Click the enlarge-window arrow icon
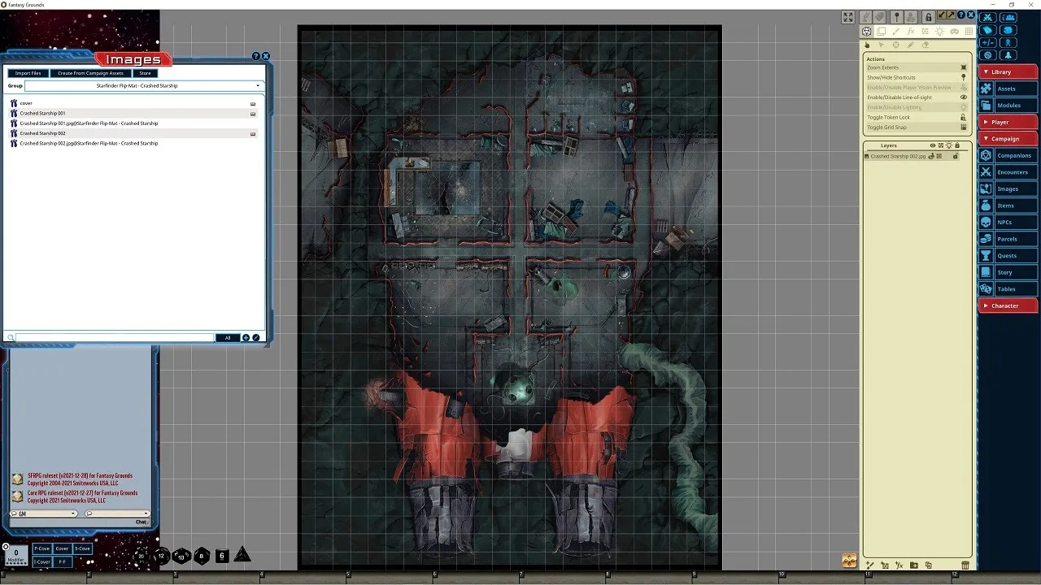Screen dimensions: 1041x585 point(951,15)
